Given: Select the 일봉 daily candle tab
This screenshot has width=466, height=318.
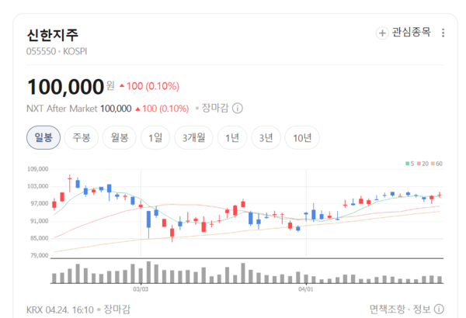Looking at the screenshot, I should [x=43, y=138].
